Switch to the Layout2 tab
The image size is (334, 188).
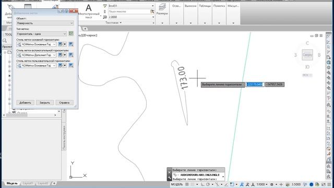[x=43, y=183]
